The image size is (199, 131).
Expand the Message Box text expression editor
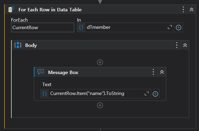click(147, 94)
